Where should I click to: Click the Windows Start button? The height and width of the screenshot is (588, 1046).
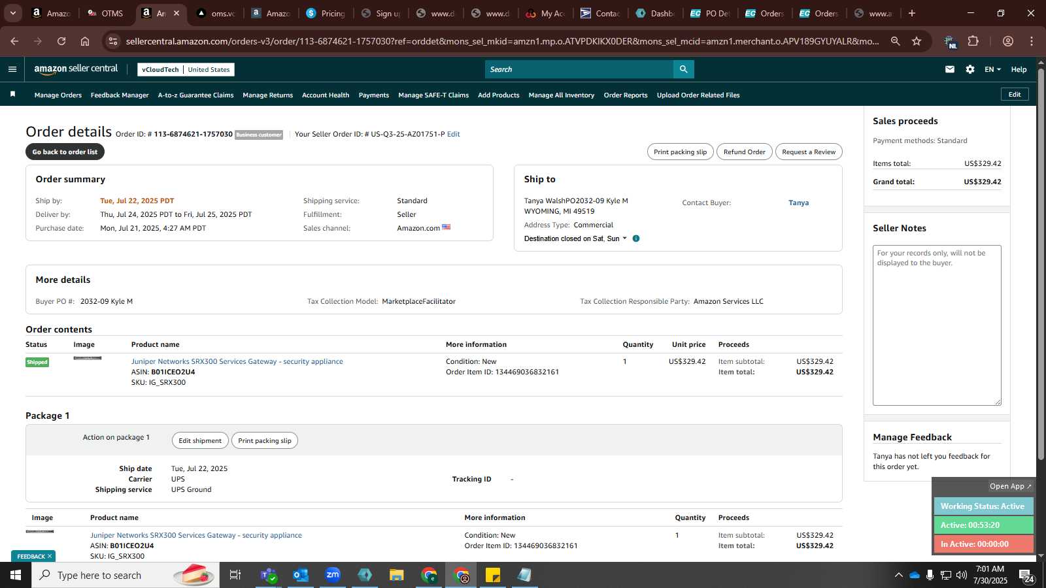(x=16, y=575)
